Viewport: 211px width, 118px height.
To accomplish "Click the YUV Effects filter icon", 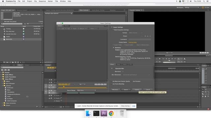I will tap(9, 70).
